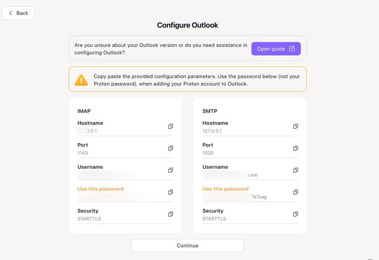Select the SMTP port value 1025
The height and width of the screenshot is (260, 379).
pos(208,153)
